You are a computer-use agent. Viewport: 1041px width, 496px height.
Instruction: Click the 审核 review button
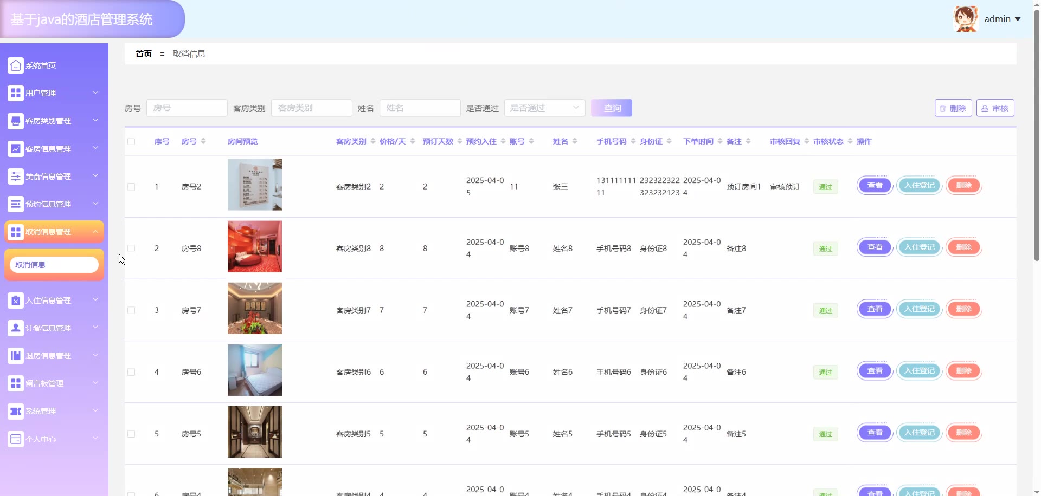click(995, 108)
